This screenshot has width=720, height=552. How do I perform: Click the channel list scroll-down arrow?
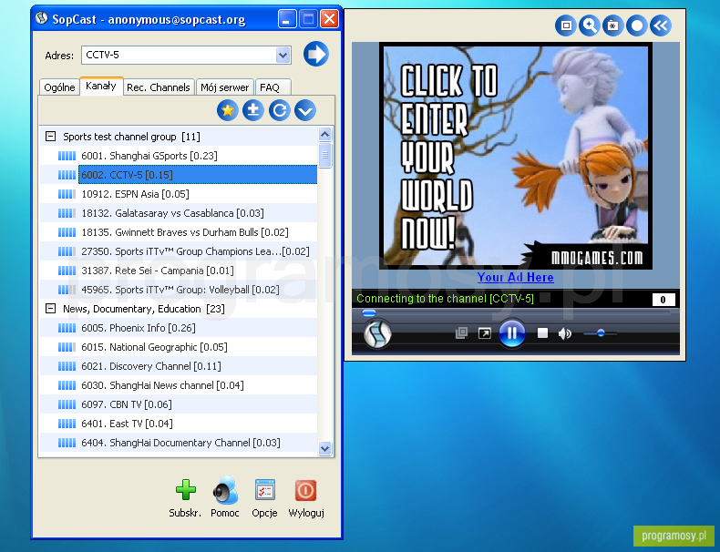coord(324,448)
